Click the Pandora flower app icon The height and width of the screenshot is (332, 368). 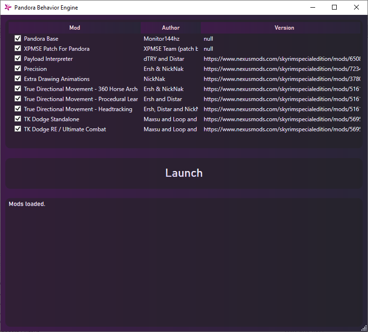8,8
